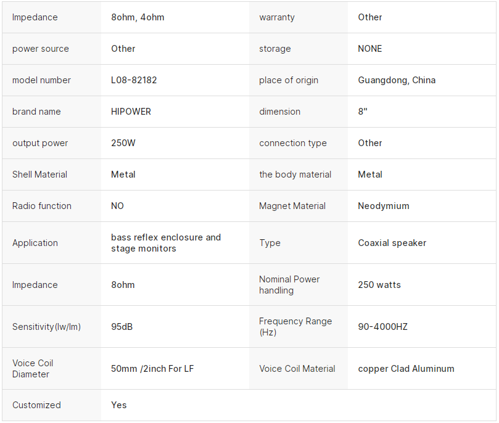
Task: Click the Sensitivity 95dB value
Action: 122,327
